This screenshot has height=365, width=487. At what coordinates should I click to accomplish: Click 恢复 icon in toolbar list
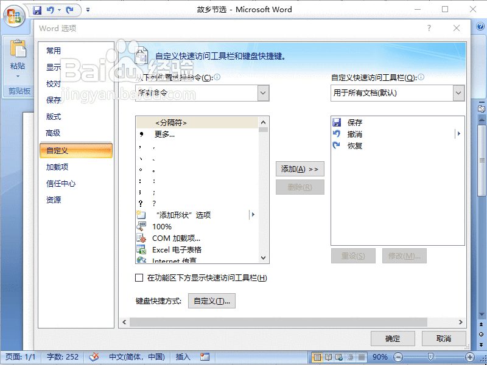337,145
